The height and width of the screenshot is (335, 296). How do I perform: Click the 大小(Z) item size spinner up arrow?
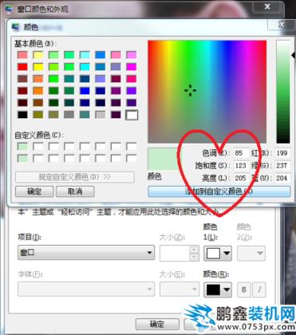click(194, 250)
